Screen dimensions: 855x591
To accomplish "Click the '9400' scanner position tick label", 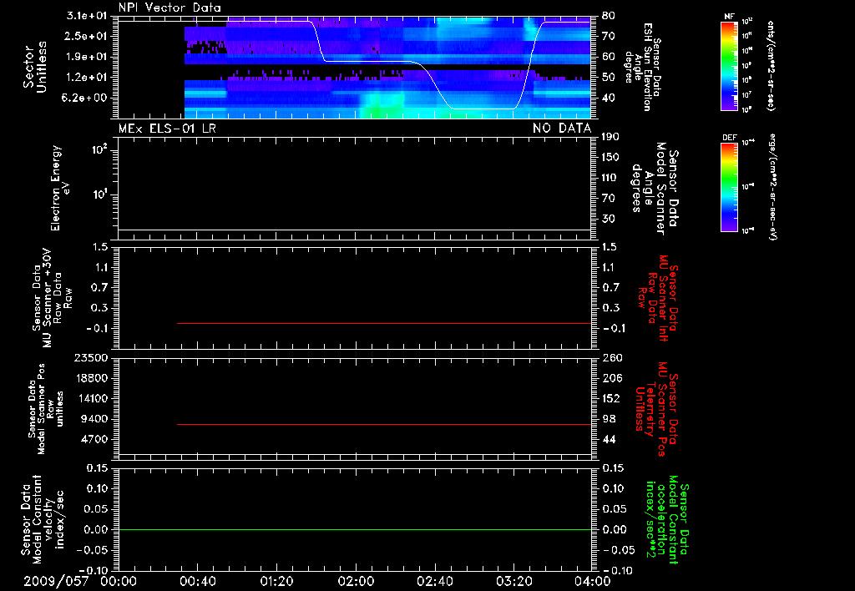I will [94, 419].
